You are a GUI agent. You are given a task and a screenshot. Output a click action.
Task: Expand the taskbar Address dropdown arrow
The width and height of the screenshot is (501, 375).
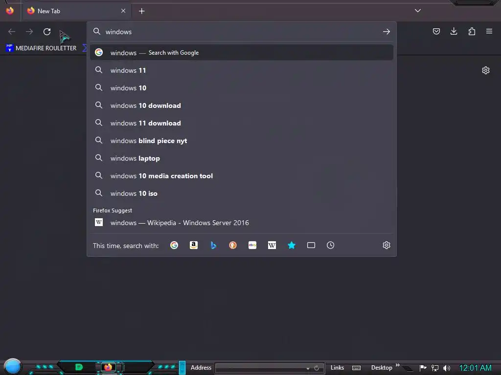pos(308,368)
